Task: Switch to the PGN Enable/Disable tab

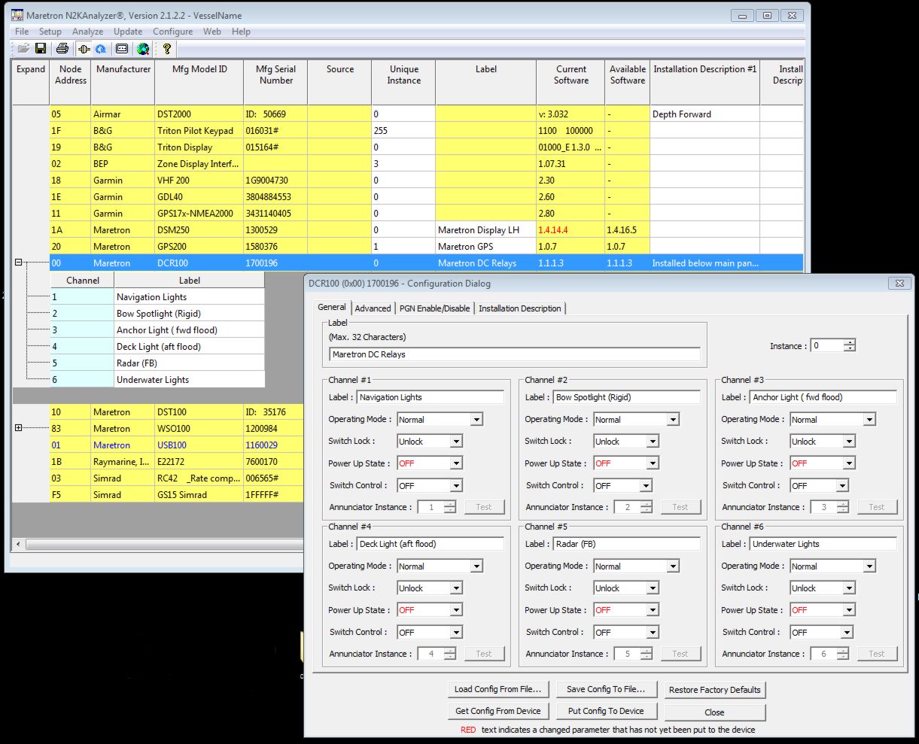Action: tap(434, 308)
